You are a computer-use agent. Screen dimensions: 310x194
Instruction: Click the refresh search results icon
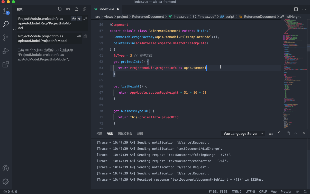pyautogui.click(x=60, y=9)
